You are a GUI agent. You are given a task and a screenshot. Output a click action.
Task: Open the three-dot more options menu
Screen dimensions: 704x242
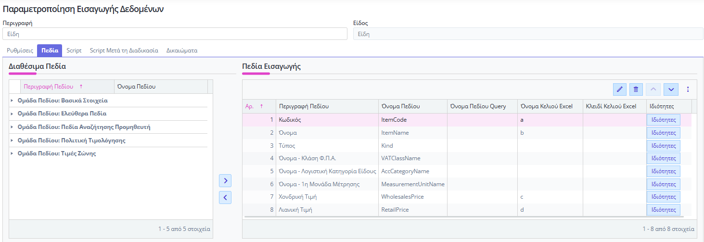pos(688,89)
